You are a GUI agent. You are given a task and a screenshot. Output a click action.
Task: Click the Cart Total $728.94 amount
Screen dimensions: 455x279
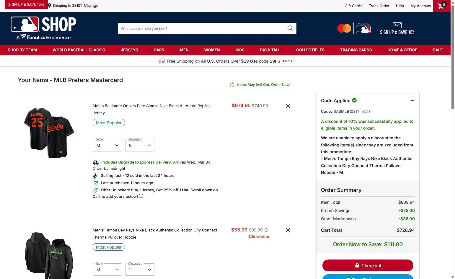[x=406, y=230]
